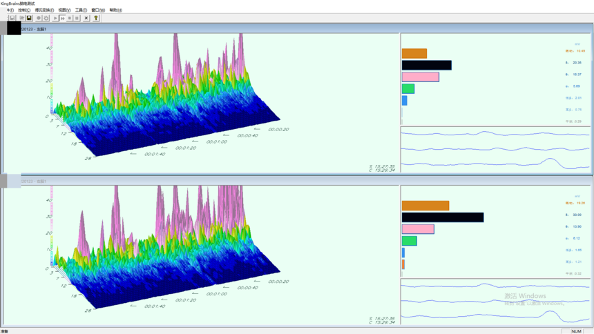Click the 2.01 value in left-brain panel
This screenshot has height=334, width=594.
(x=578, y=98)
